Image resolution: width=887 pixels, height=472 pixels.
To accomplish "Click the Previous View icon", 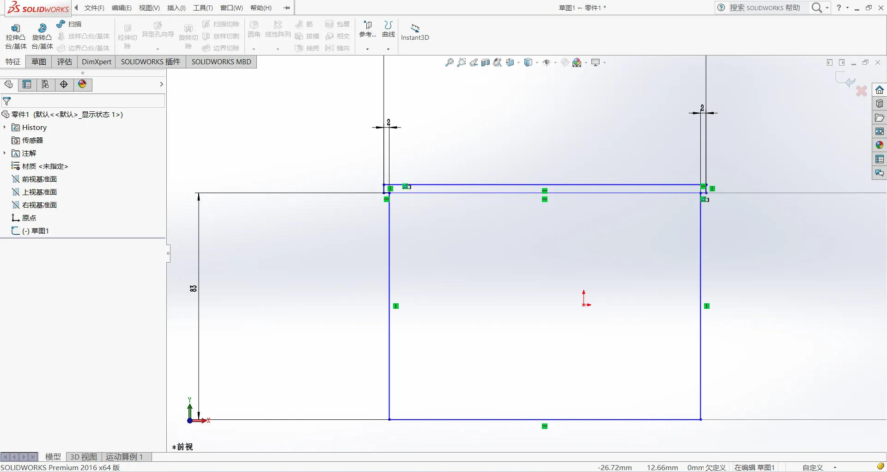I will tap(474, 62).
